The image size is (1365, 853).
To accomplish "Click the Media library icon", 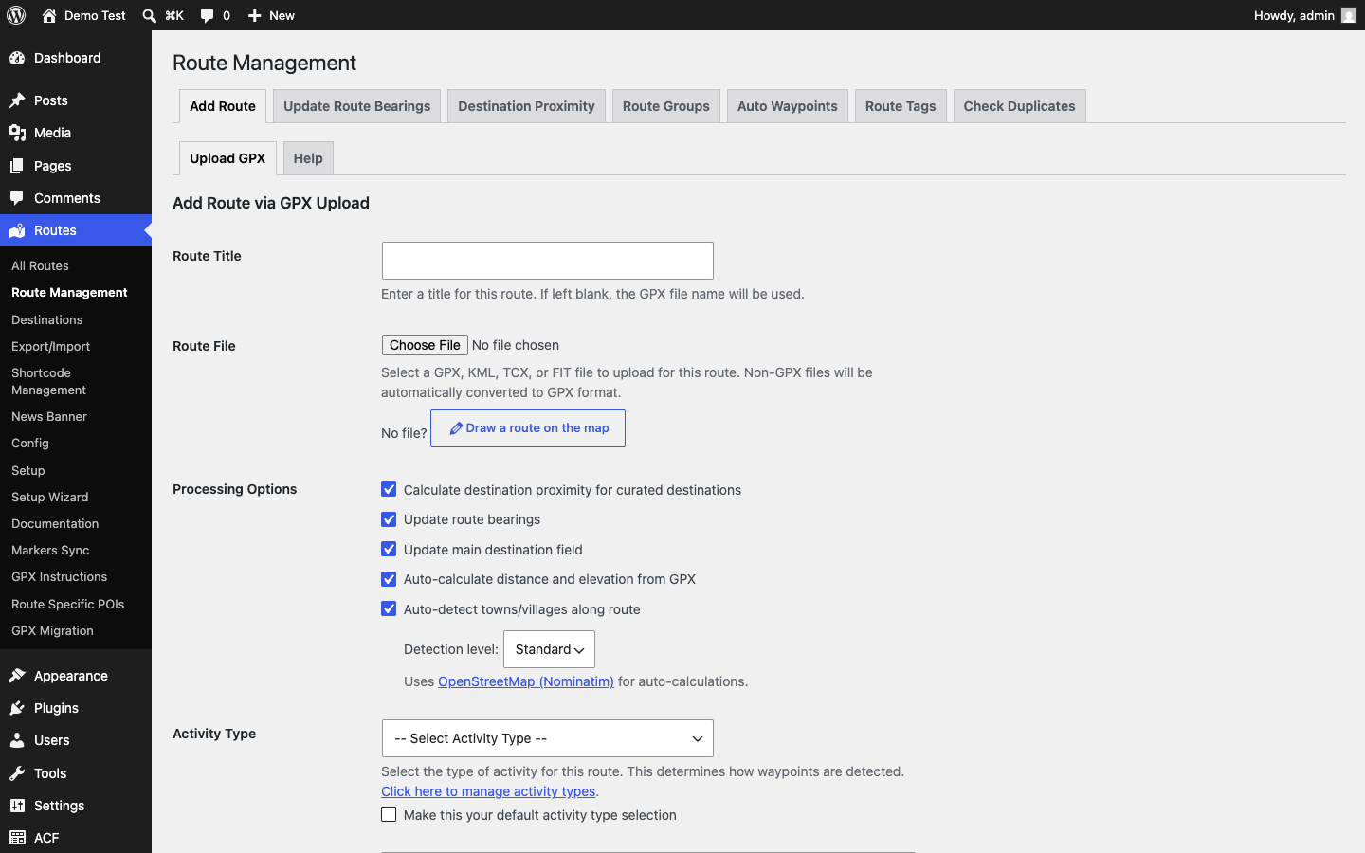I will coord(17,133).
